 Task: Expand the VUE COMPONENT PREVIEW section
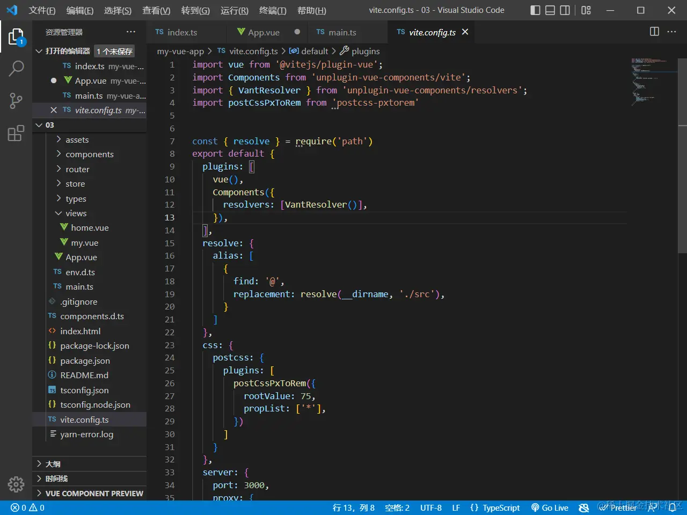click(x=94, y=494)
